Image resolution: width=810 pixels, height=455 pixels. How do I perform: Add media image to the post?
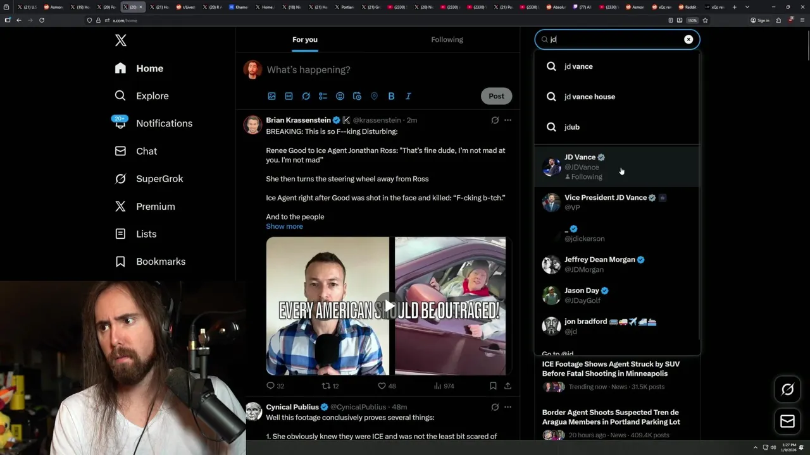point(271,96)
